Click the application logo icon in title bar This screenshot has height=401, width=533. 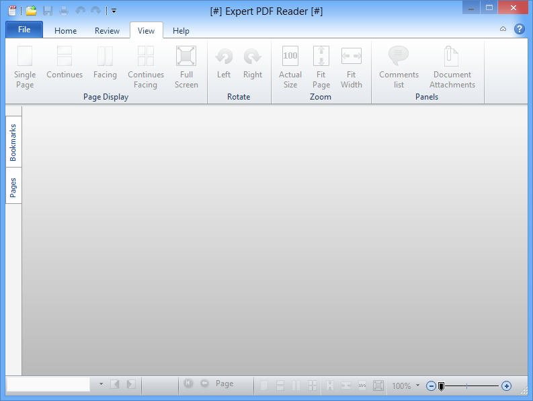[12, 11]
